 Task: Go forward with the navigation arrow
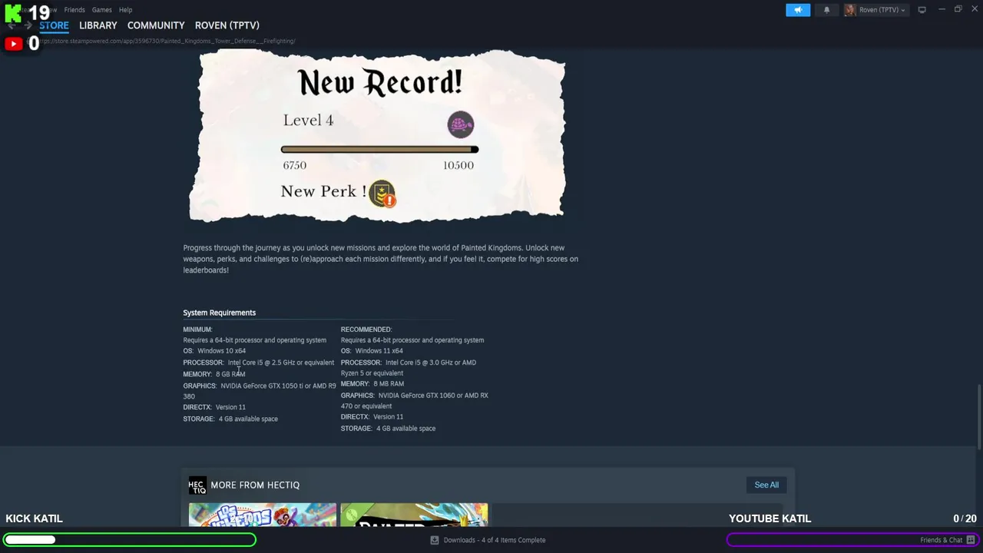(x=28, y=25)
